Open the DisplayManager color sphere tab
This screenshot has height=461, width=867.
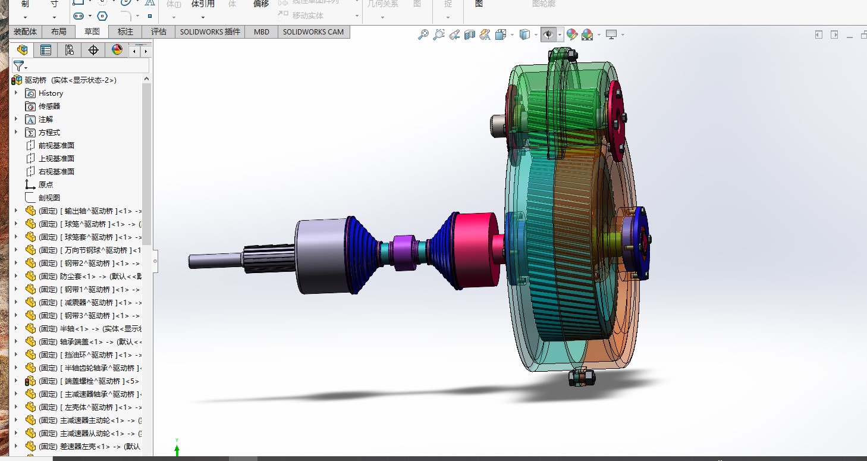coord(117,50)
